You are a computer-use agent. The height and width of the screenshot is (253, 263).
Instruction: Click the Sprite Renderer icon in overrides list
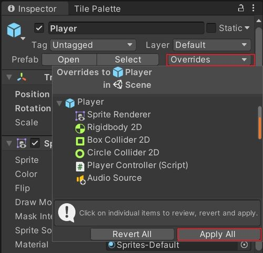click(x=80, y=116)
